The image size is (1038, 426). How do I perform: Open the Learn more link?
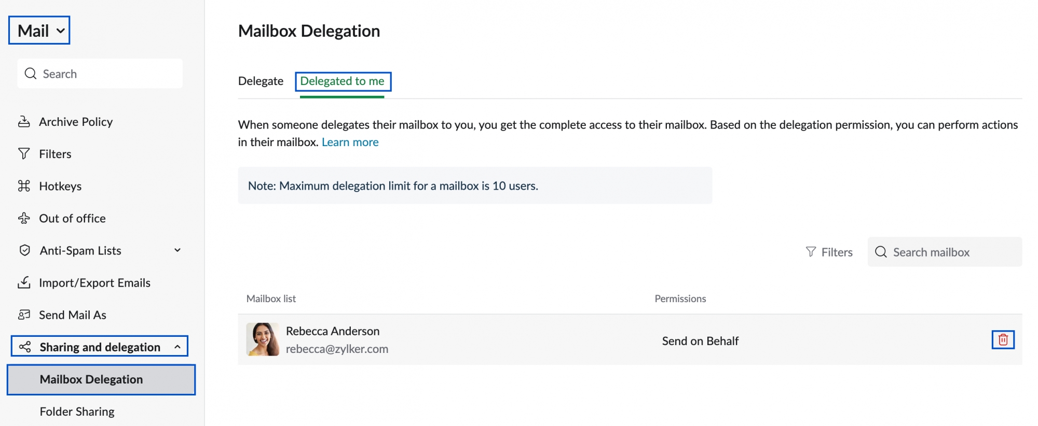point(350,142)
